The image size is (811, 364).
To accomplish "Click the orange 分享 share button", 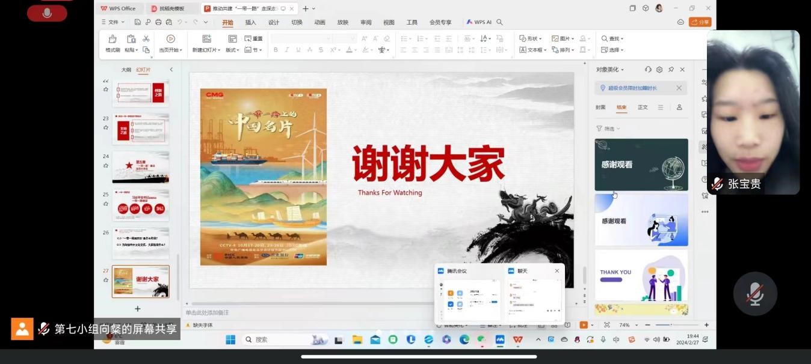I will pos(700,22).
